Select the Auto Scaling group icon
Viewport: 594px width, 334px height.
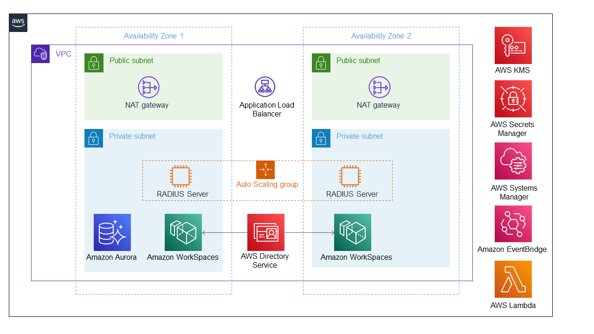pyautogui.click(x=265, y=170)
